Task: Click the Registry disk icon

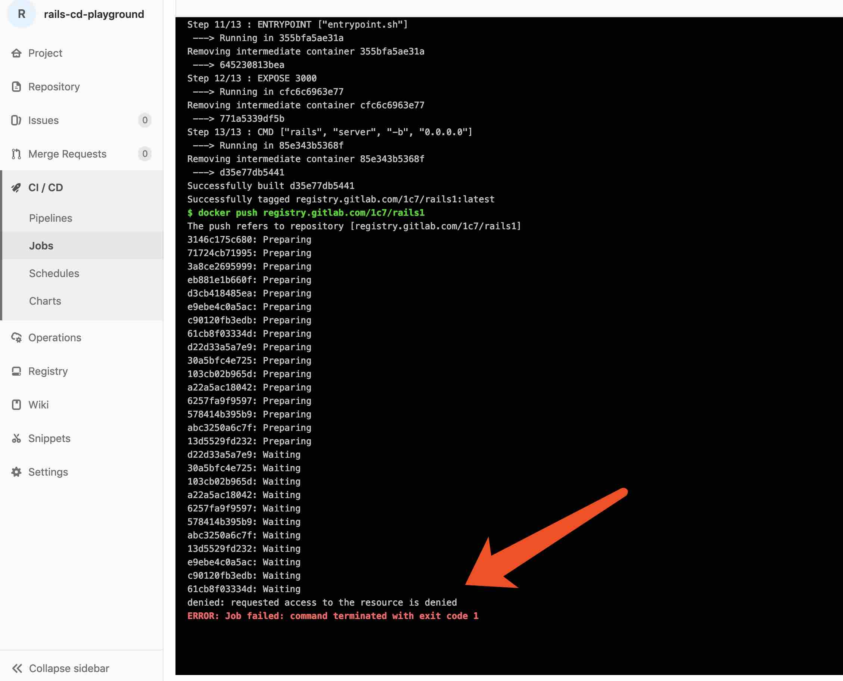Action: [x=16, y=371]
